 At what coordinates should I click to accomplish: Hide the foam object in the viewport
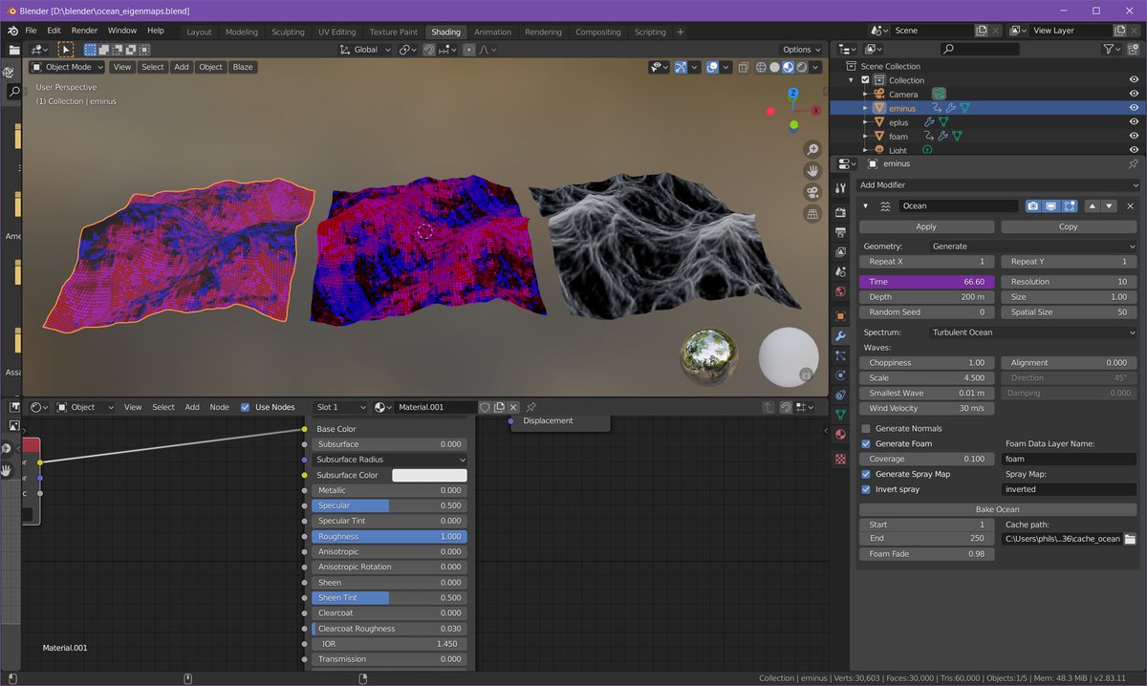click(1134, 136)
